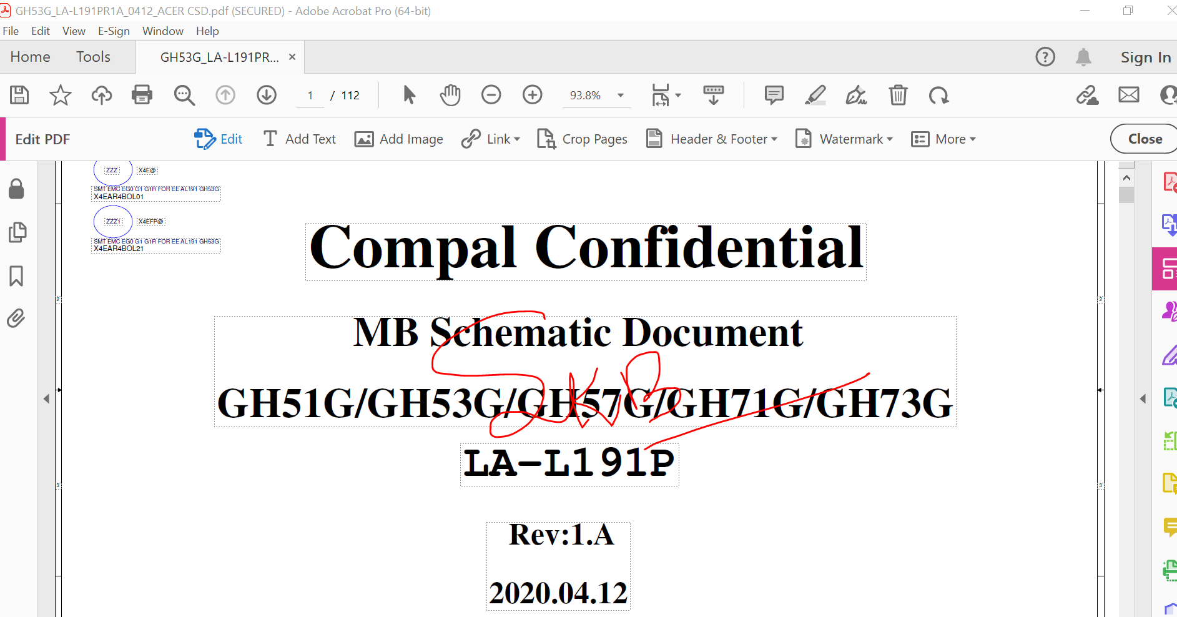This screenshot has height=617, width=1177.
Task: Collapse the left navigation pane arrow
Action: [46, 398]
